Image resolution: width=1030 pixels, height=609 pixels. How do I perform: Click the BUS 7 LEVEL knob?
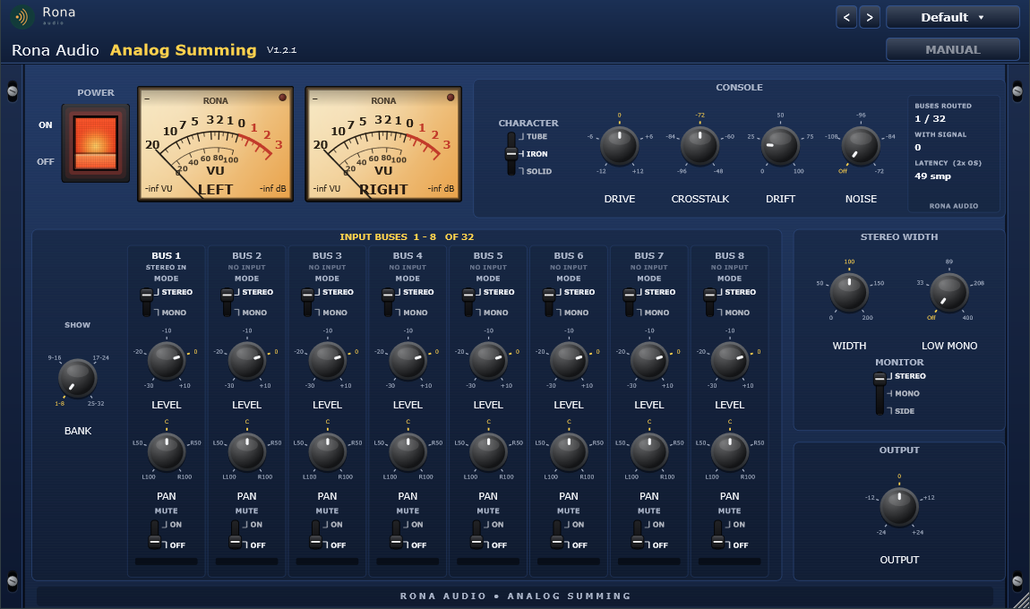[x=649, y=361]
